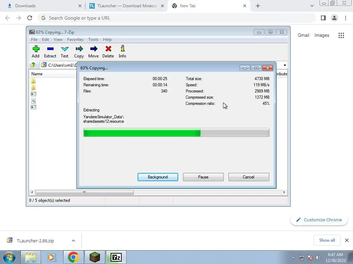353x264 pixels.
Task: Click the volume speaker tray icon
Action: (x=318, y=257)
